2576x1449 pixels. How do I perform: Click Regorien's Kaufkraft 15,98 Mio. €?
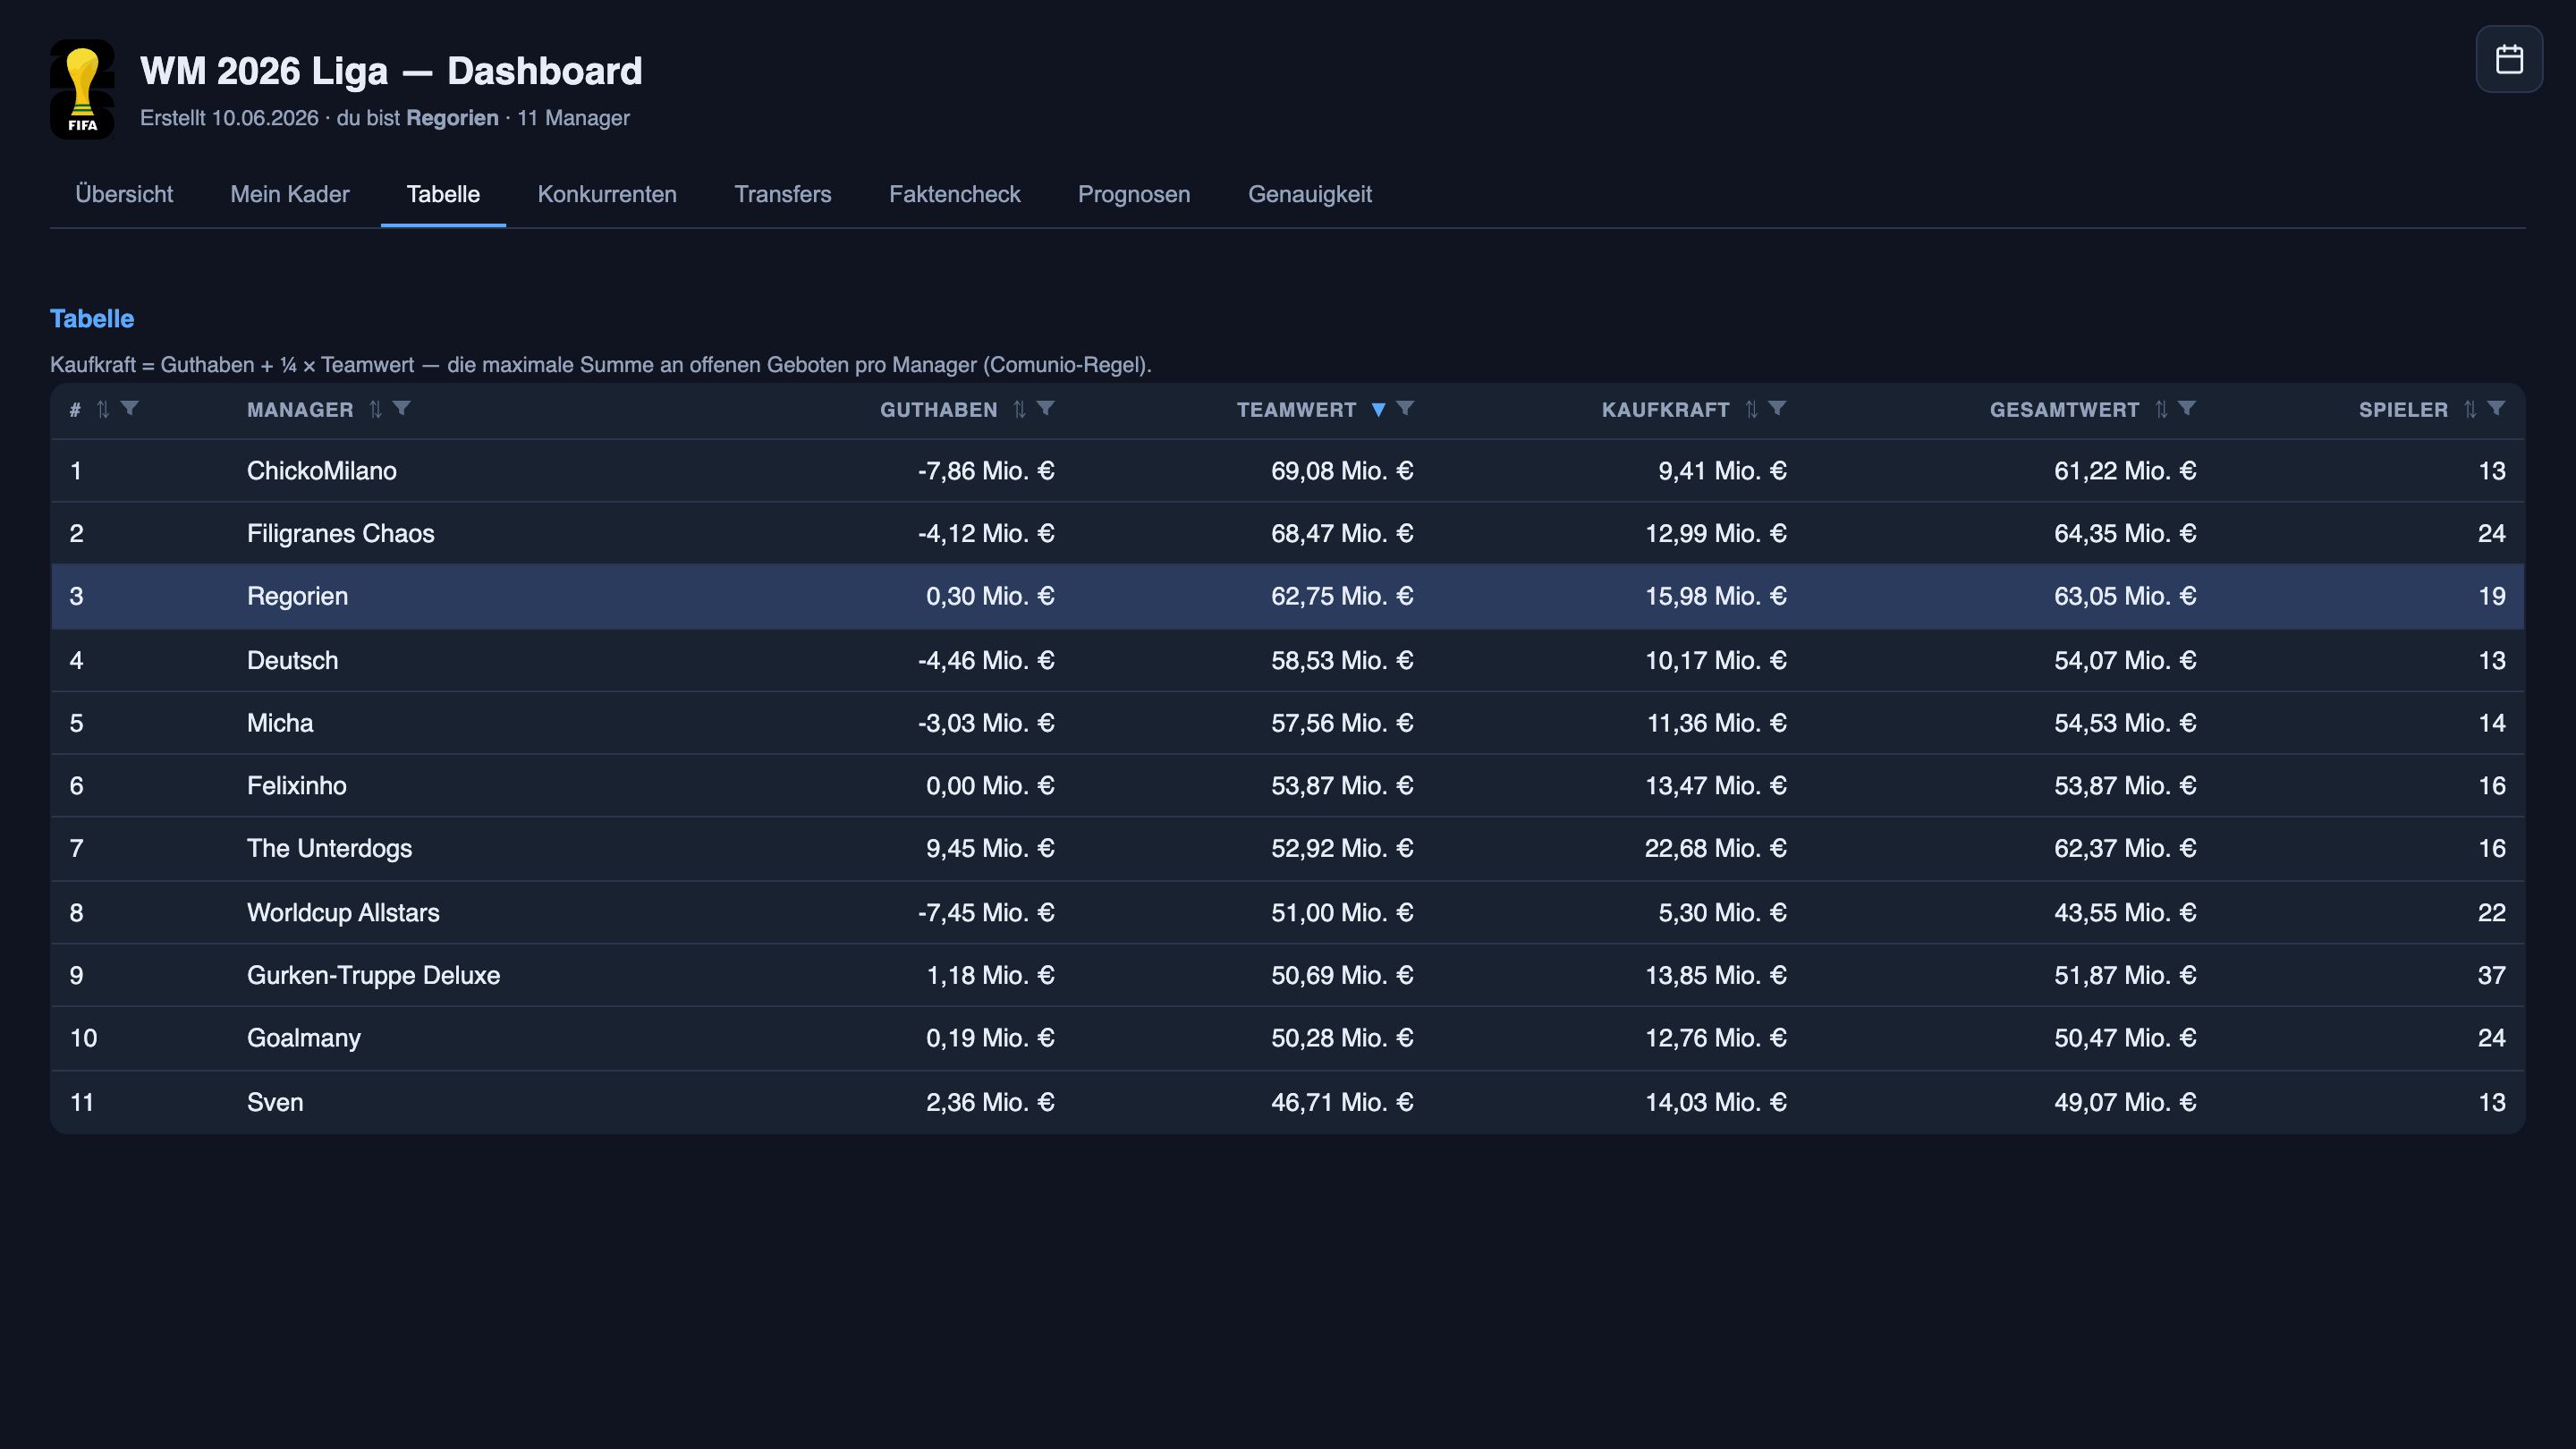(1715, 597)
